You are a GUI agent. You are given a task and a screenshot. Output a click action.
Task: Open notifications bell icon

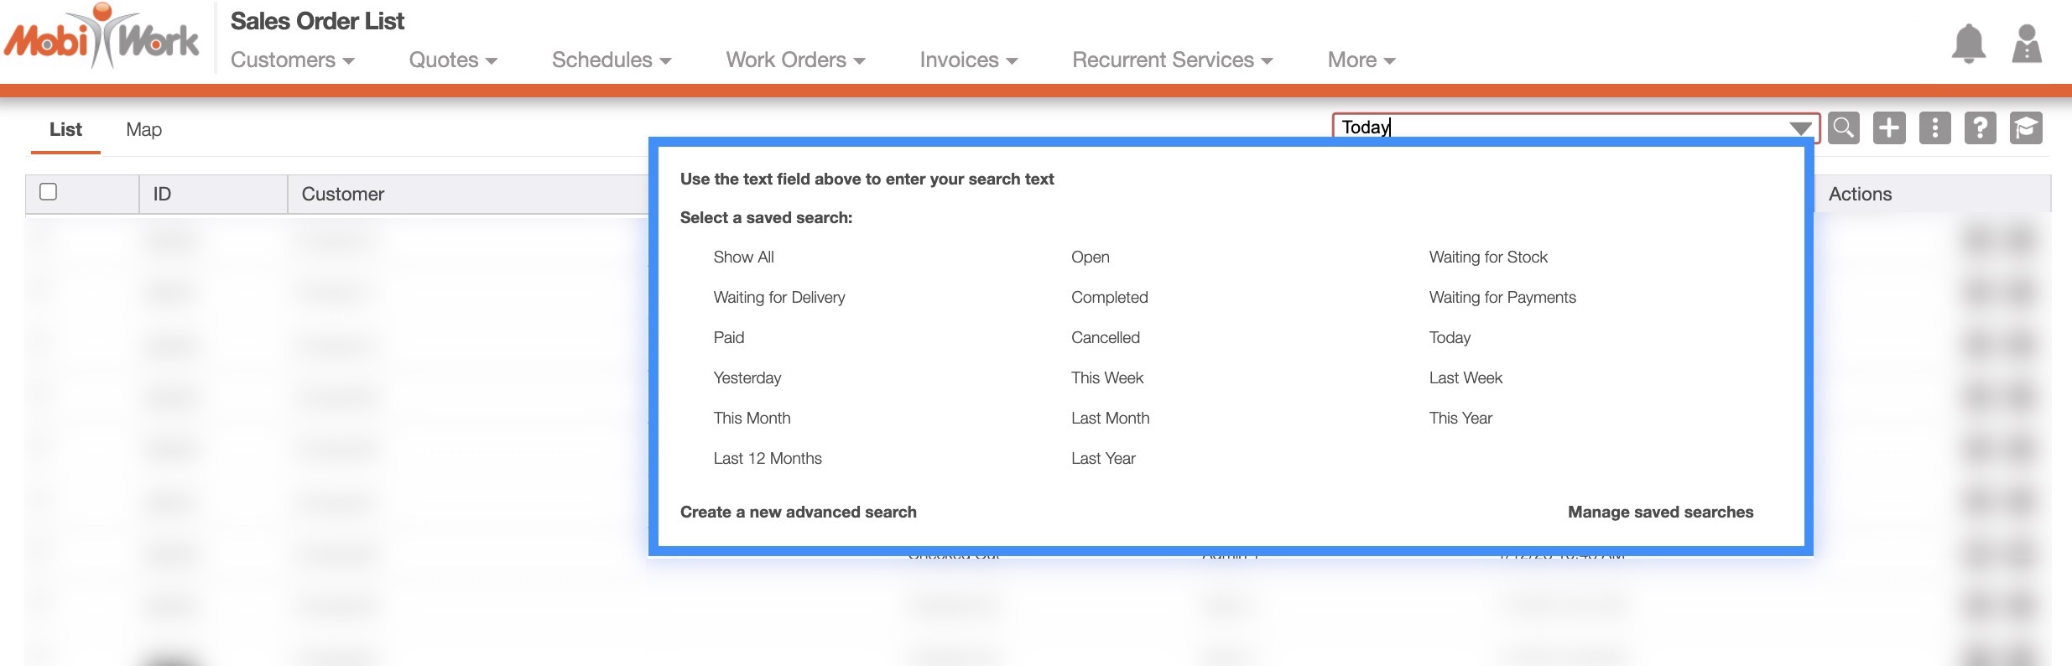point(1968,44)
